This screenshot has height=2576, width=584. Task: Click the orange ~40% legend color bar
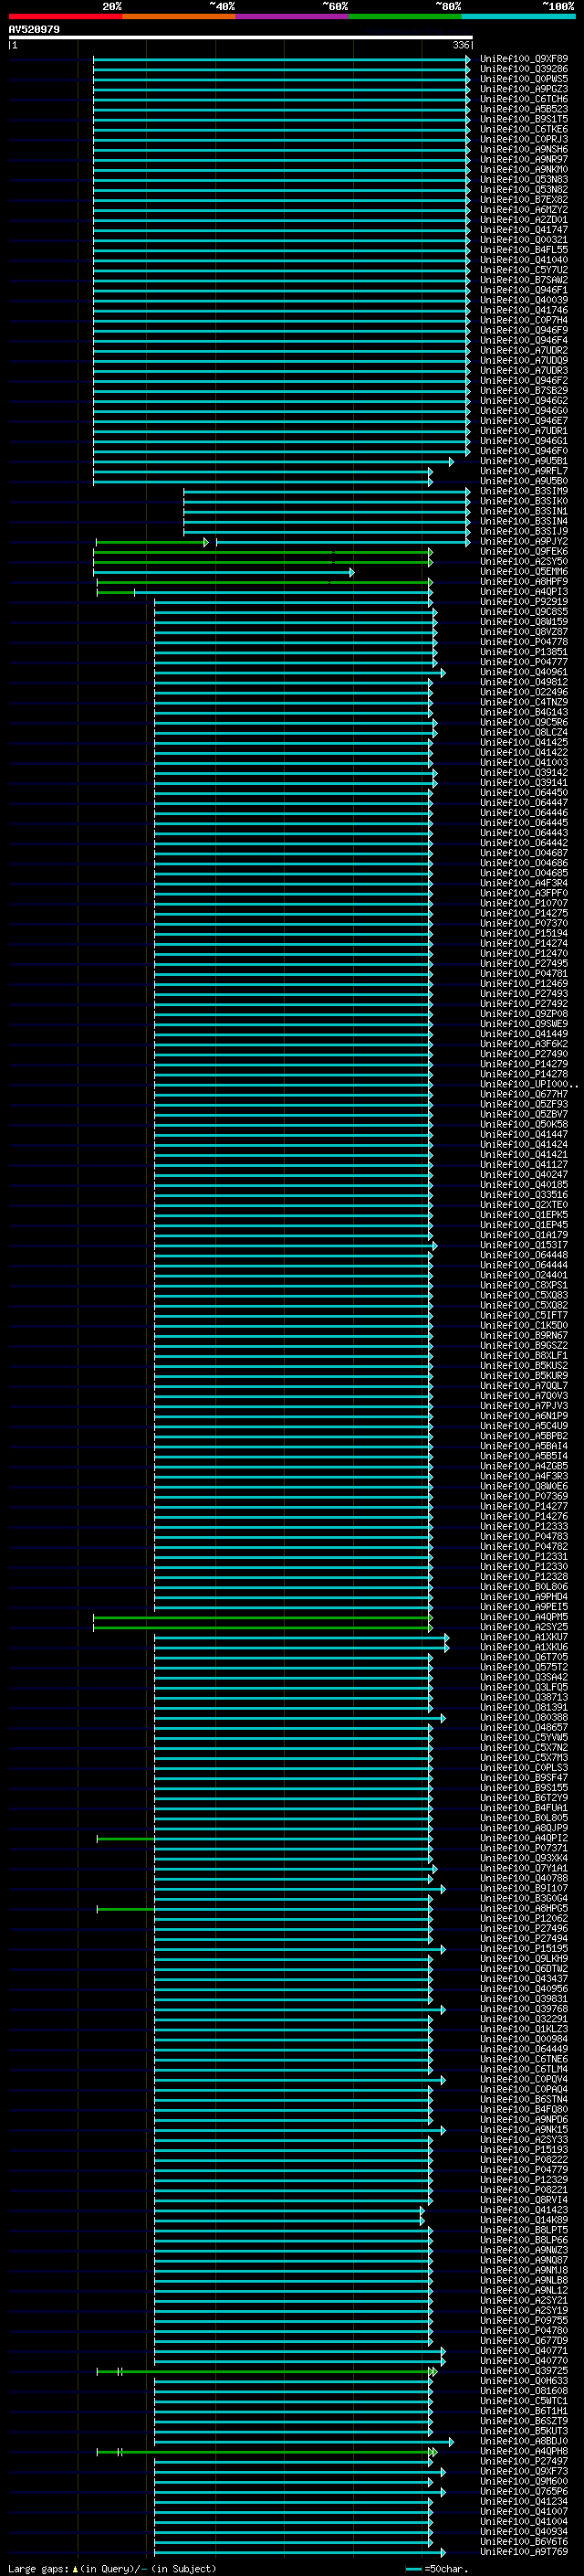(179, 17)
